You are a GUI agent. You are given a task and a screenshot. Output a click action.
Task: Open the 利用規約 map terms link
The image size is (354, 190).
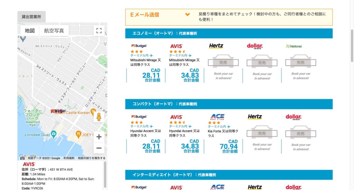(x=69, y=158)
